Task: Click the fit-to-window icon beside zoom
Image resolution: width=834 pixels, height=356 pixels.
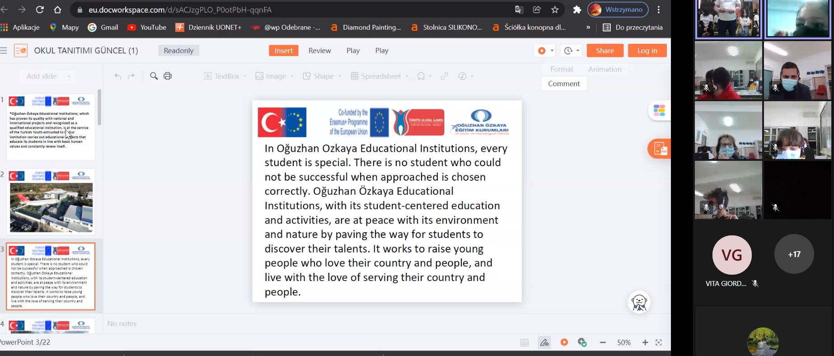Action: 659,342
